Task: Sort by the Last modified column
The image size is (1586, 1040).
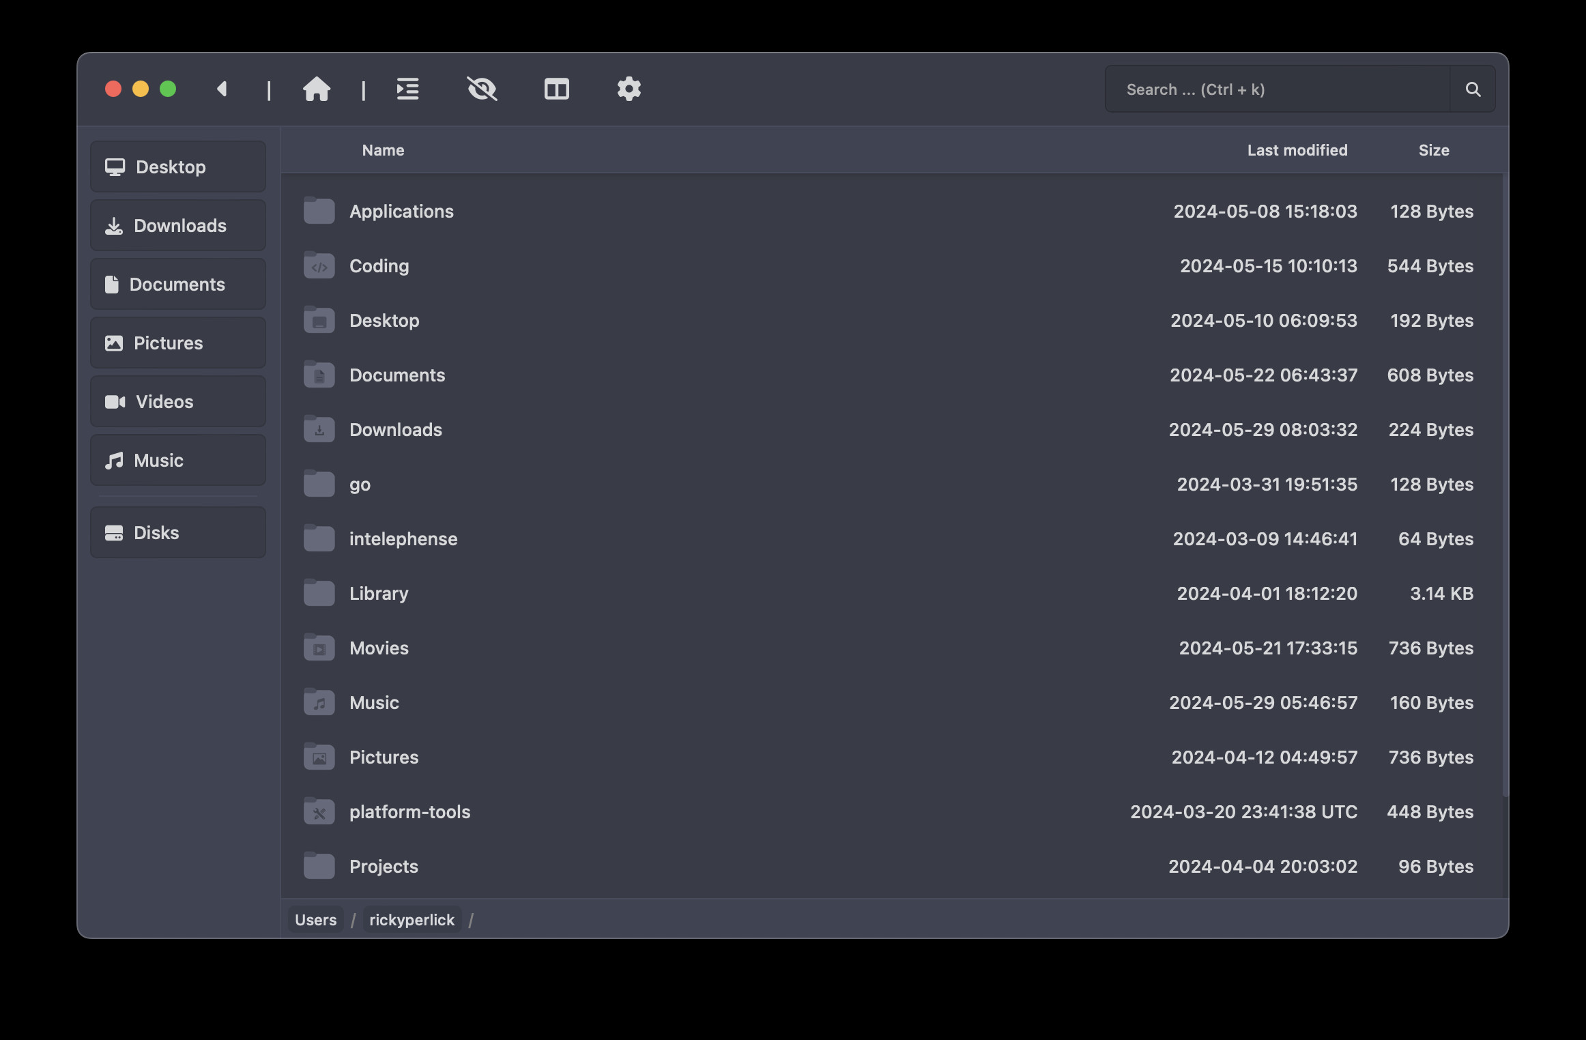Action: (1297, 150)
